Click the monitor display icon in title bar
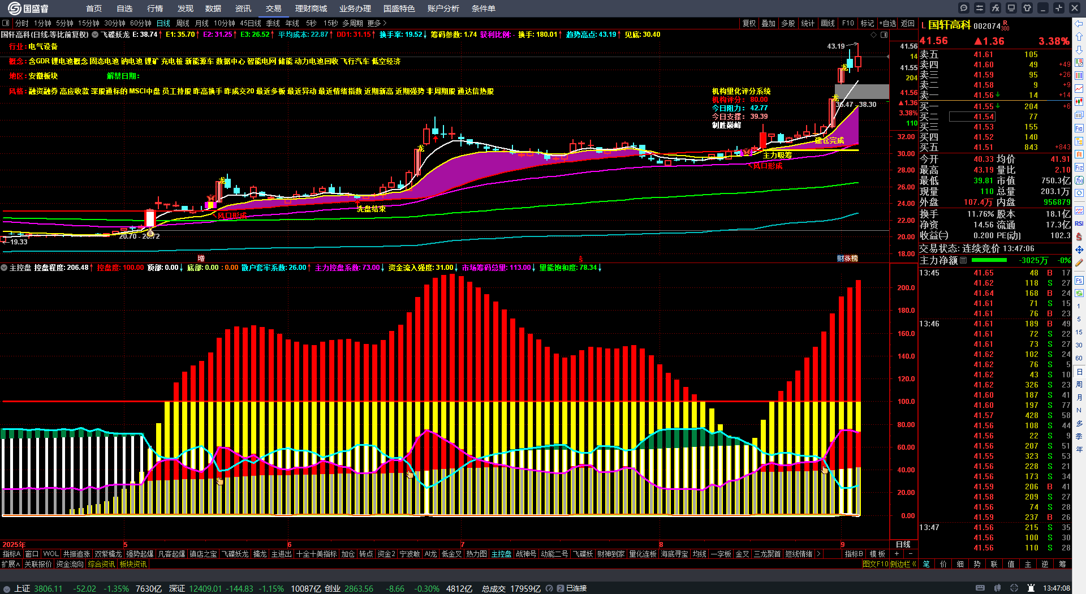 [x=1011, y=8]
